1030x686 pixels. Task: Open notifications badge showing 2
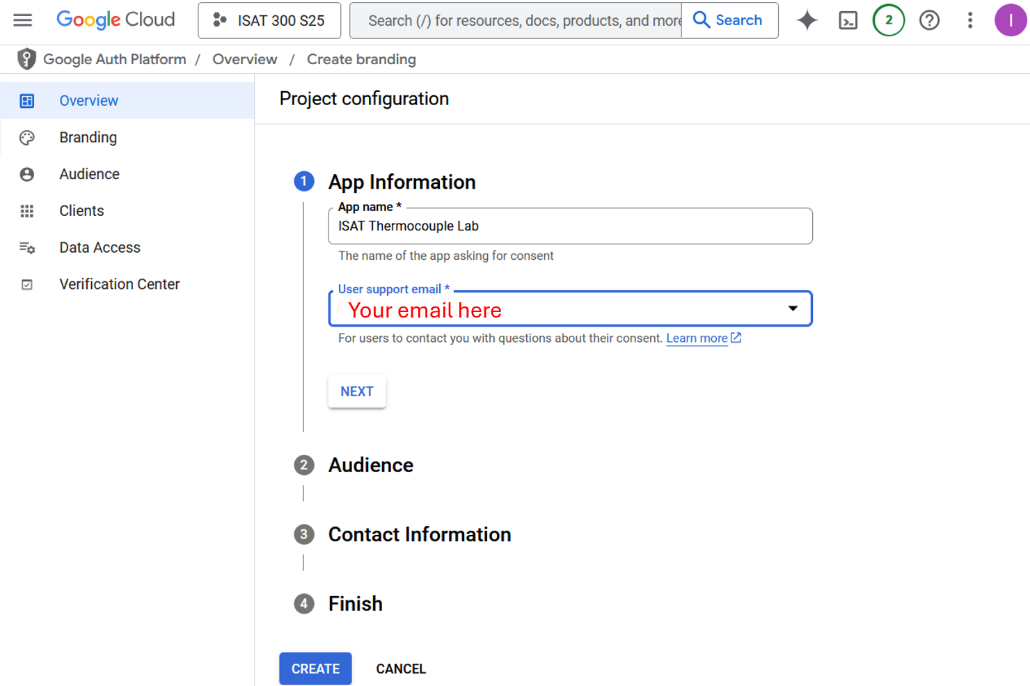[889, 20]
